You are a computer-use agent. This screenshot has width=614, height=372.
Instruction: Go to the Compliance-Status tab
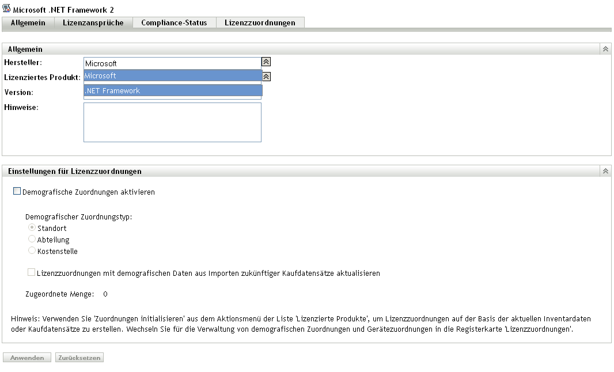click(x=175, y=22)
